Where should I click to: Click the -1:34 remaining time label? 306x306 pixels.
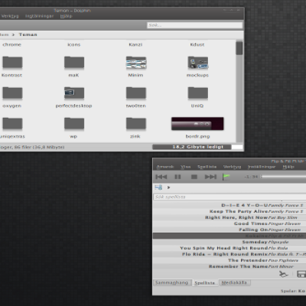pos(251,177)
